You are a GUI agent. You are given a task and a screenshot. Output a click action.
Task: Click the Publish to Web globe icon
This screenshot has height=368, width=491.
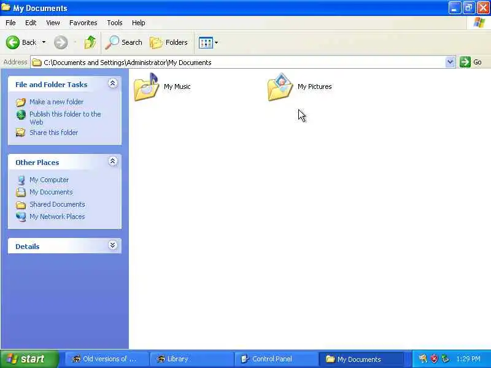click(21, 115)
